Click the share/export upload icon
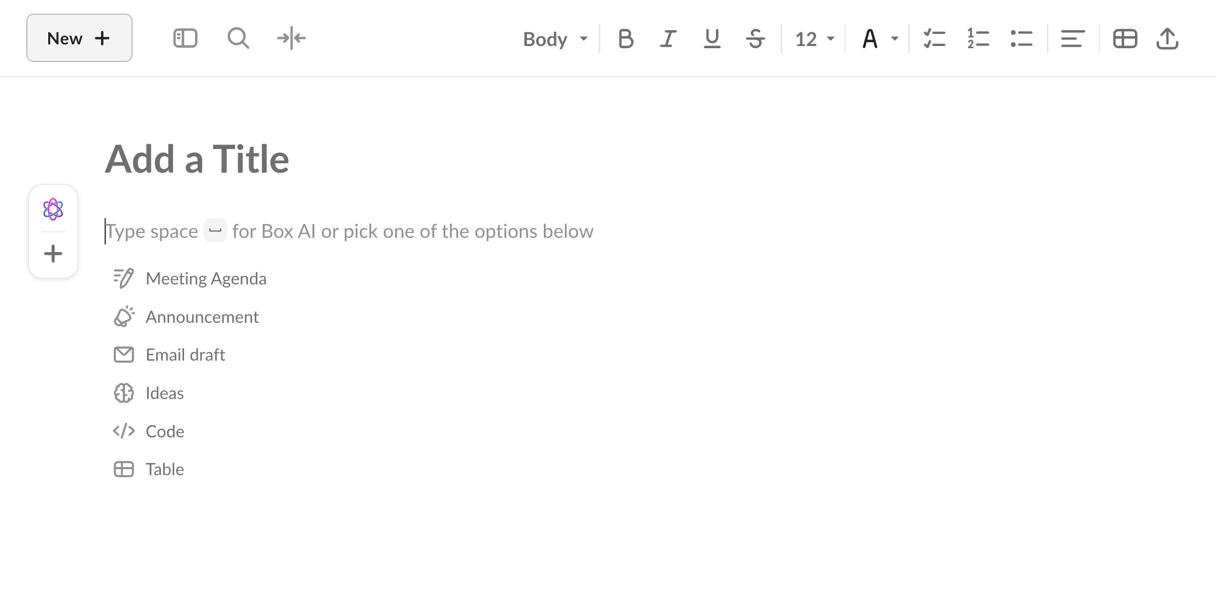 [1167, 39]
